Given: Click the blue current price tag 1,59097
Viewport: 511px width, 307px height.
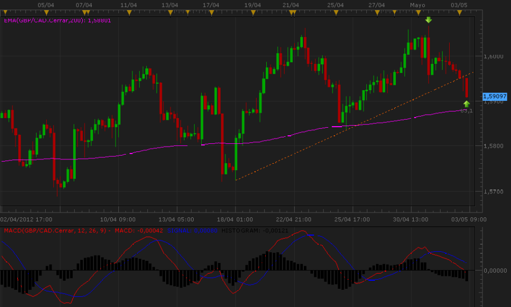Looking at the screenshot, I should click(494, 97).
